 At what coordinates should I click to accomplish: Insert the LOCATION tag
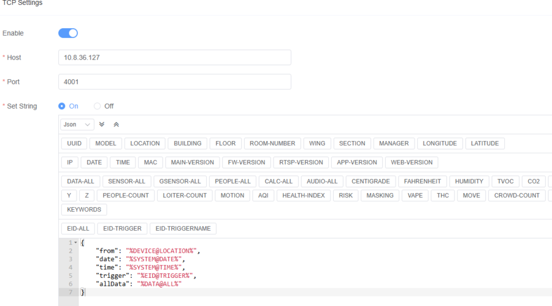coord(145,143)
